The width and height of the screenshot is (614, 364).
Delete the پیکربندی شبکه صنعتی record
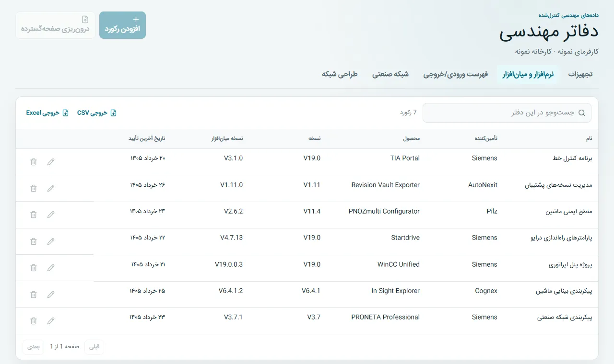pyautogui.click(x=34, y=321)
